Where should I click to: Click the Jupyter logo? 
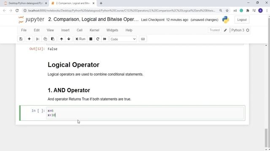[x=31, y=20]
